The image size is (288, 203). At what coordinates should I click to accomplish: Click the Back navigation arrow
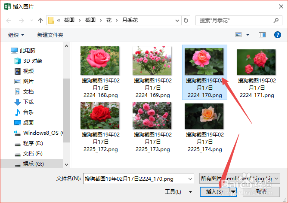point(9,20)
